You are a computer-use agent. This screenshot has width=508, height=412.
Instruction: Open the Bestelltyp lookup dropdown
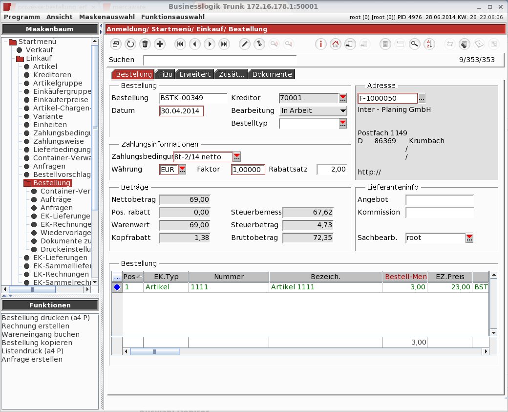[x=343, y=124]
